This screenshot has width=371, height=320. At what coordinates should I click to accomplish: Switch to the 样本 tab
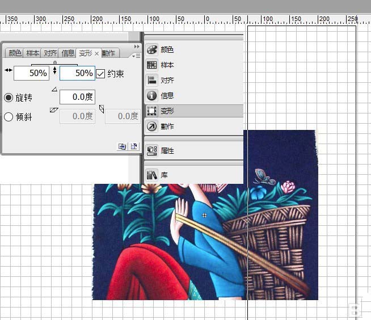[32, 53]
